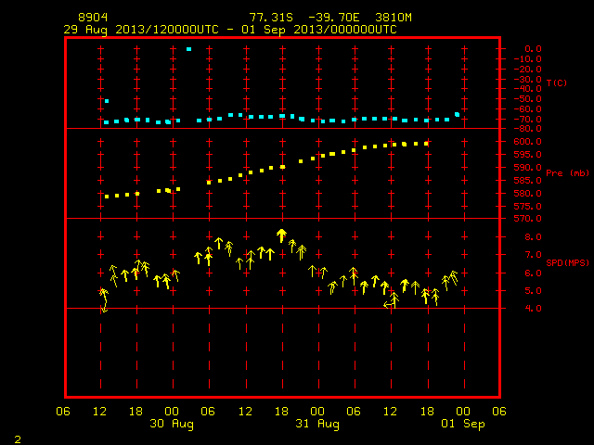Image resolution: width=594 pixels, height=445 pixels.
Task: Click the 600.0 pressure tick label
Action: pos(527,142)
